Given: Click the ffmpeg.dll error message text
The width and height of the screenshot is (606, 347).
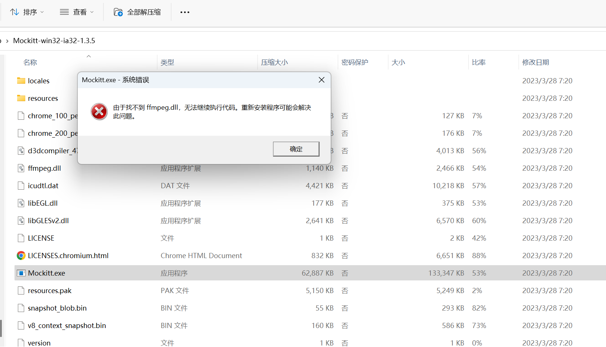Looking at the screenshot, I should (x=212, y=112).
